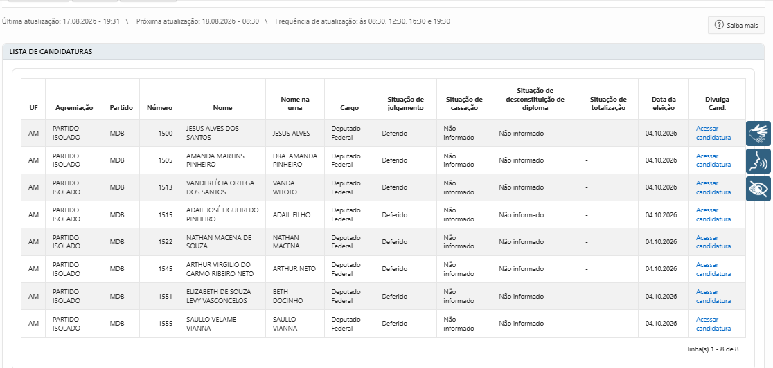Open Acessar candidatura for Saullo Vianna
Screen dimensions: 773x368
point(713,324)
